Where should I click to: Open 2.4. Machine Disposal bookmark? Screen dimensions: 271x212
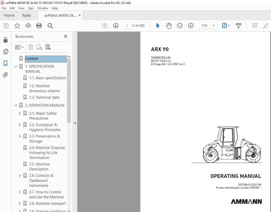point(47,152)
